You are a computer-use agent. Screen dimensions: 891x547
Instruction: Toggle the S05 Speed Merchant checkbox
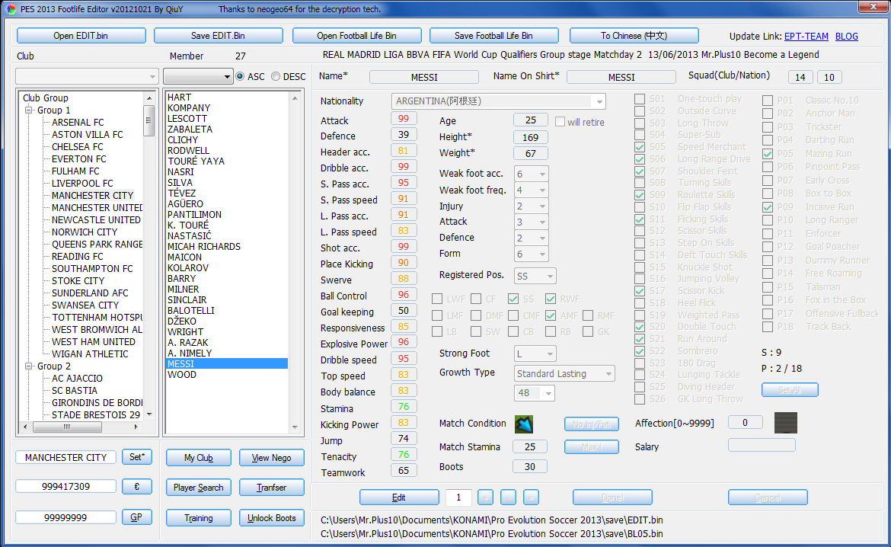pyautogui.click(x=640, y=147)
